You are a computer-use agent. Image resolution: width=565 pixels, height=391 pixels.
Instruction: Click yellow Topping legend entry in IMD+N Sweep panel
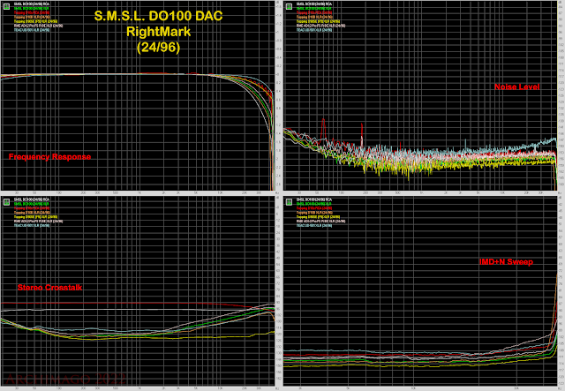coord(318,216)
